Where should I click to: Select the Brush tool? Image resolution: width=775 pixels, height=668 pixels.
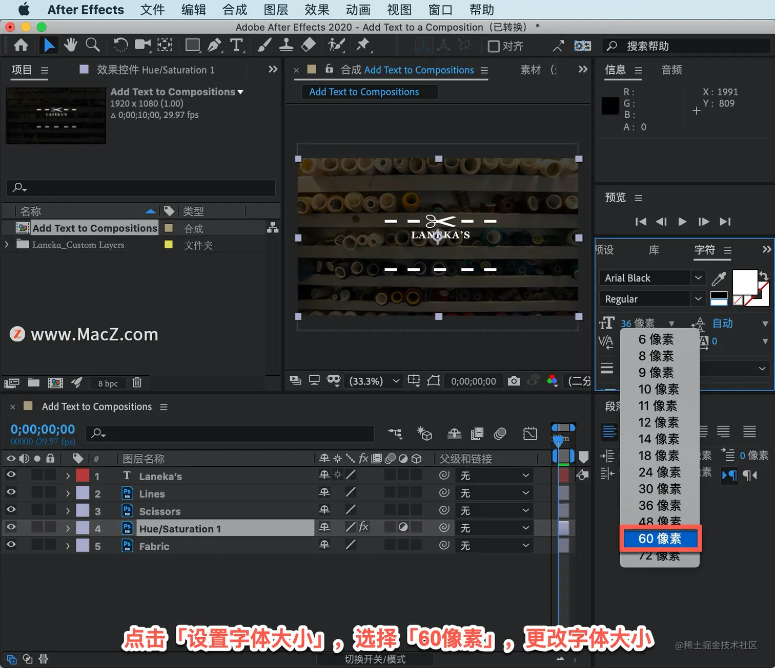264,46
